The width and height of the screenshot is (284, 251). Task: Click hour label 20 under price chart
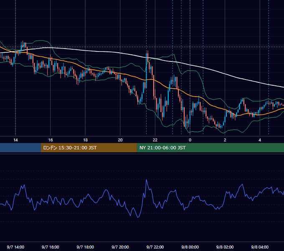click(x=120, y=140)
